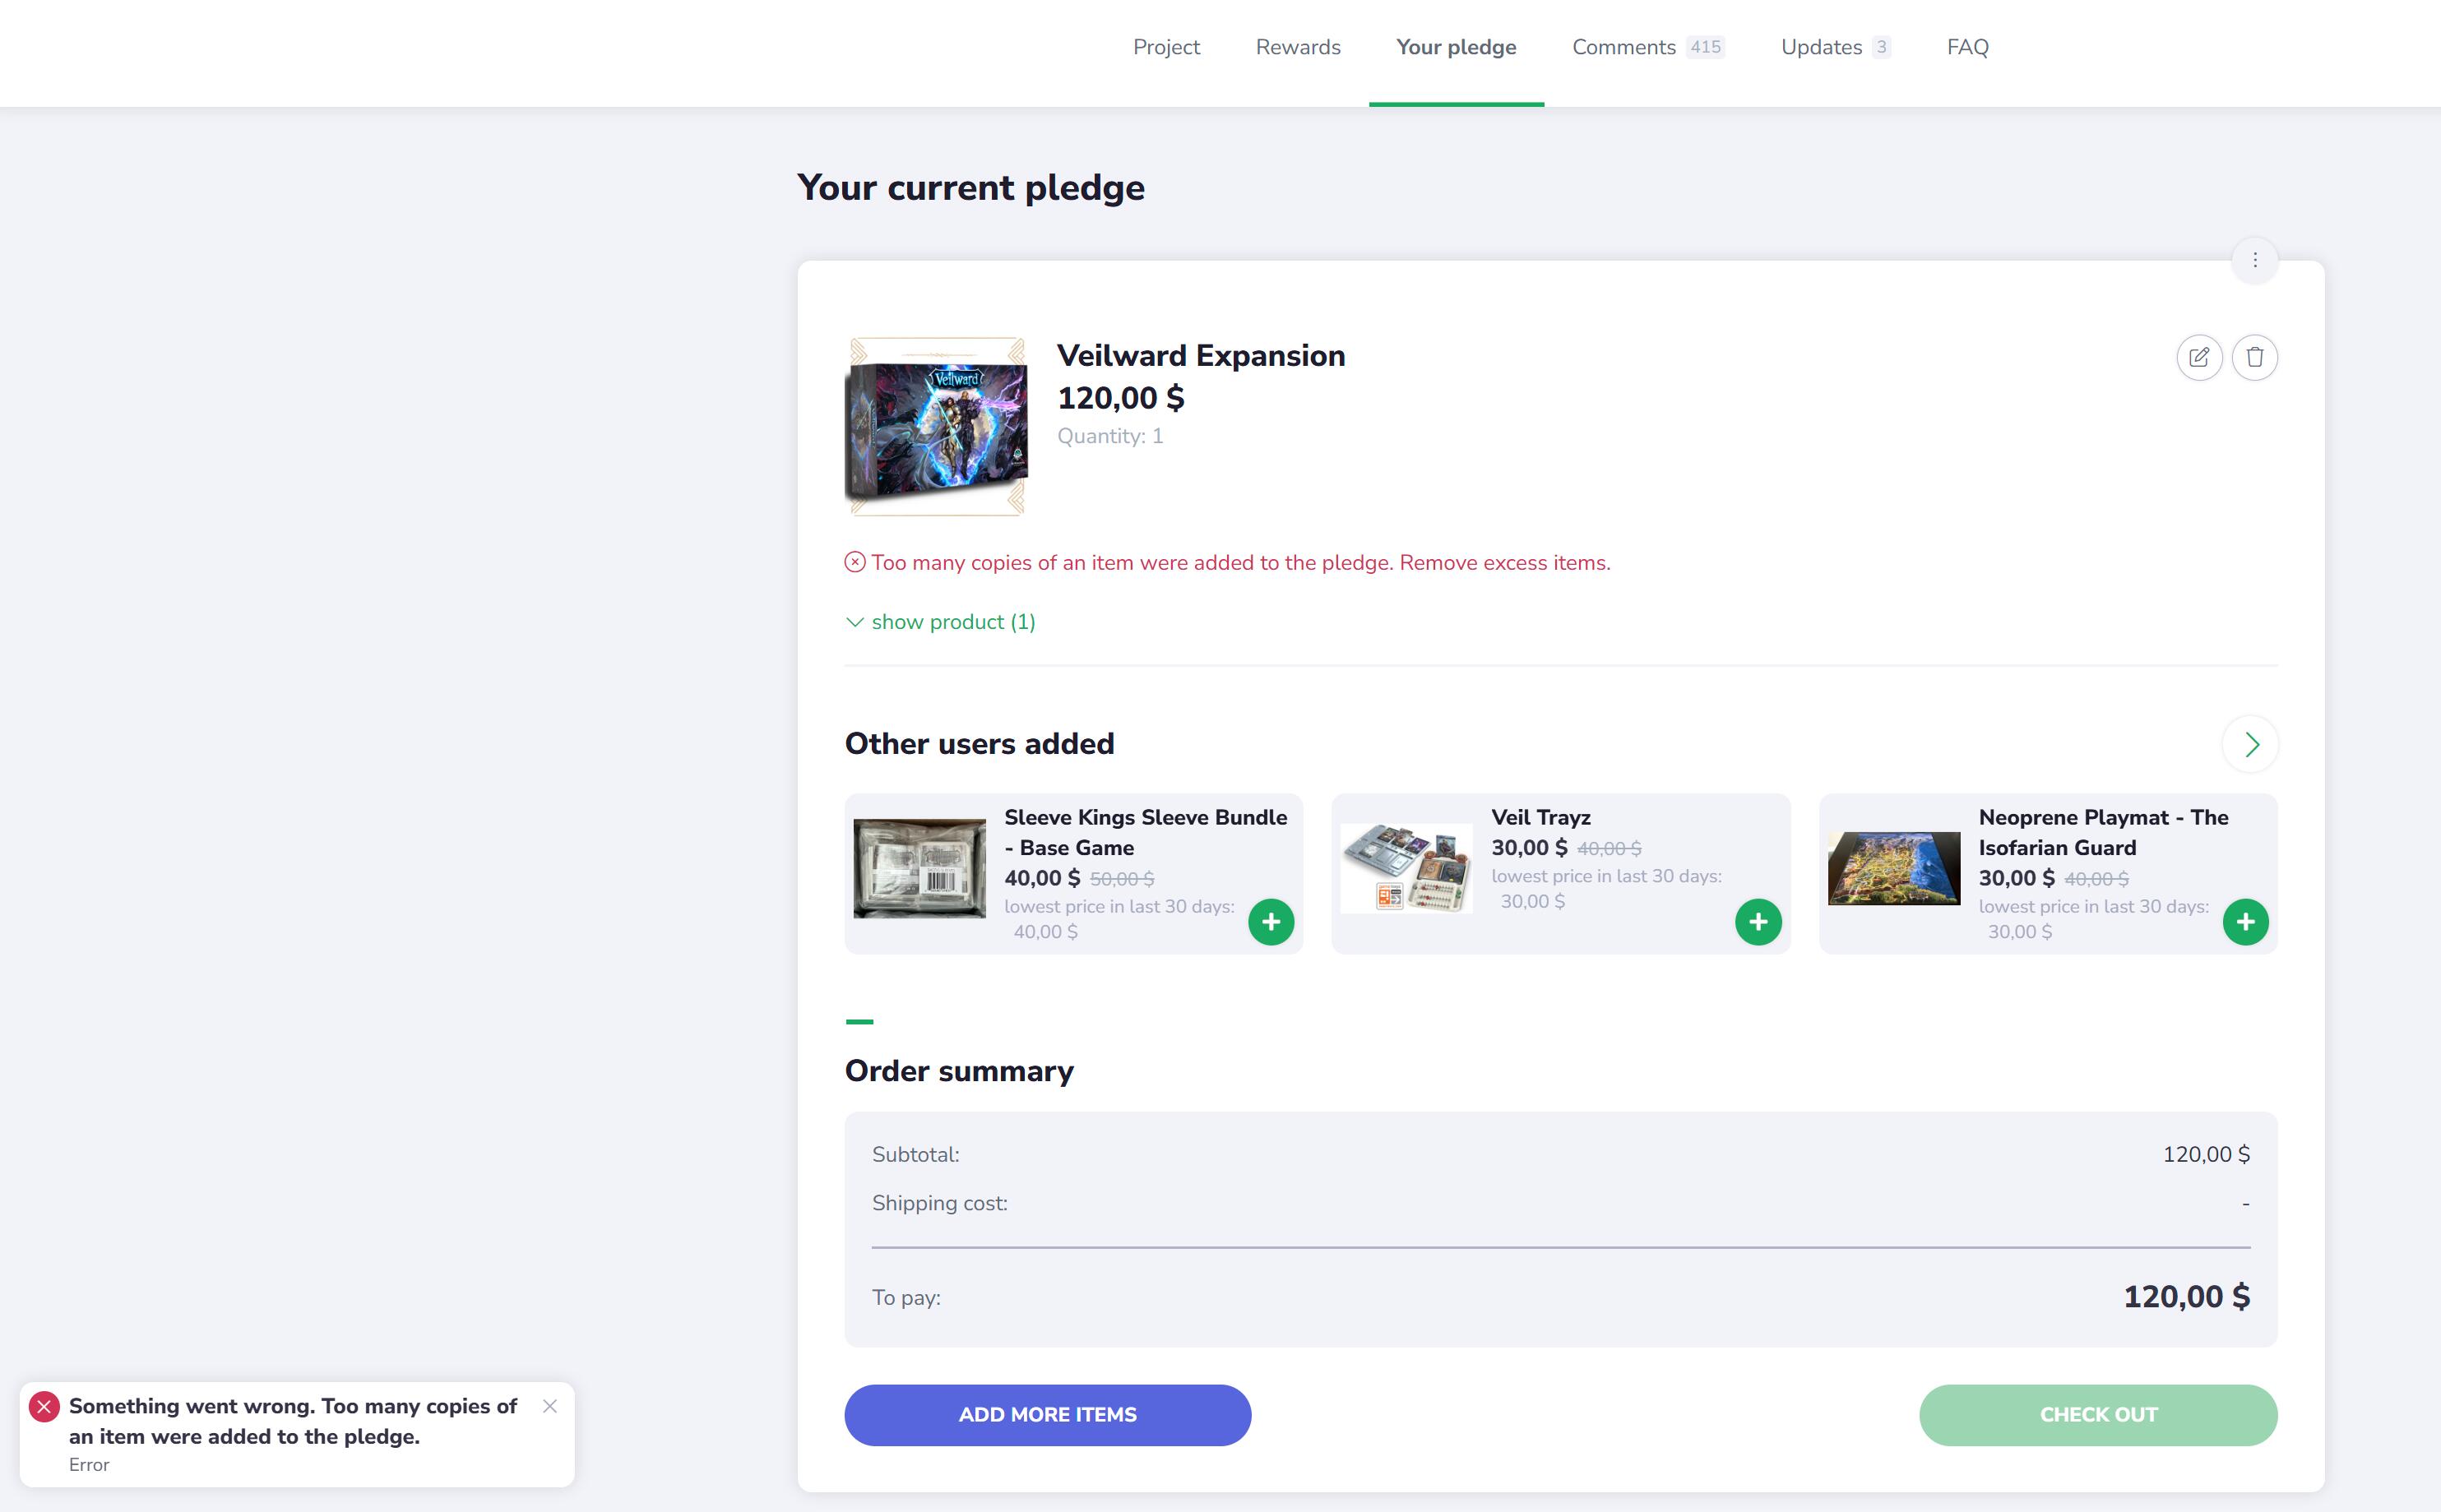Viewport: 2441px width, 1512px height.
Task: Show next items in the Other users added carousel
Action: 2249,744
